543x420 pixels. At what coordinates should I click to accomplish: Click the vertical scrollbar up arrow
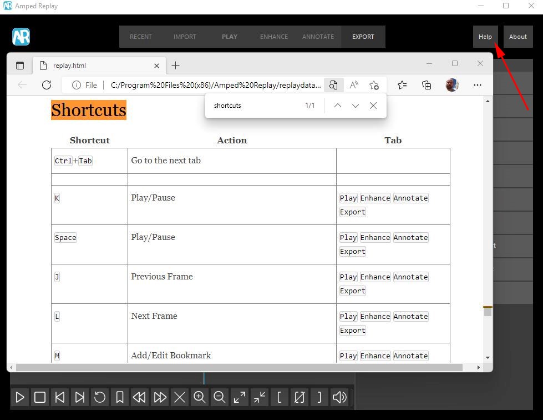(488, 101)
